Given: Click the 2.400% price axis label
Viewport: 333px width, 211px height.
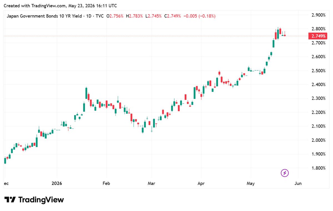Looking at the screenshot, I should pyautogui.click(x=319, y=85).
